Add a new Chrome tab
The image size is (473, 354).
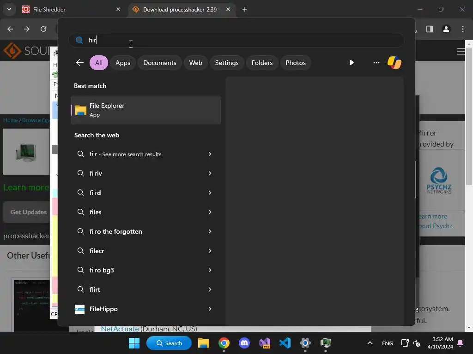(x=245, y=9)
